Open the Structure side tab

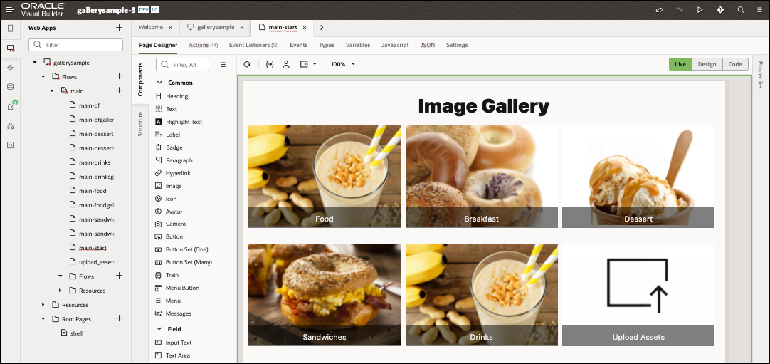pos(140,124)
